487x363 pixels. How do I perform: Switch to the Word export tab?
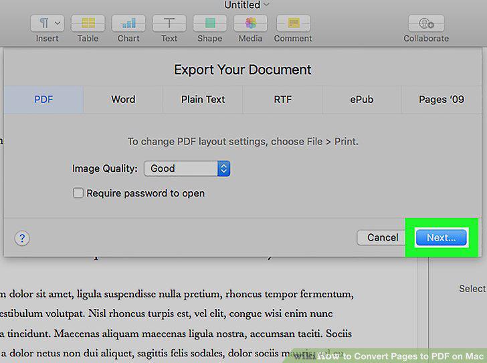(123, 100)
